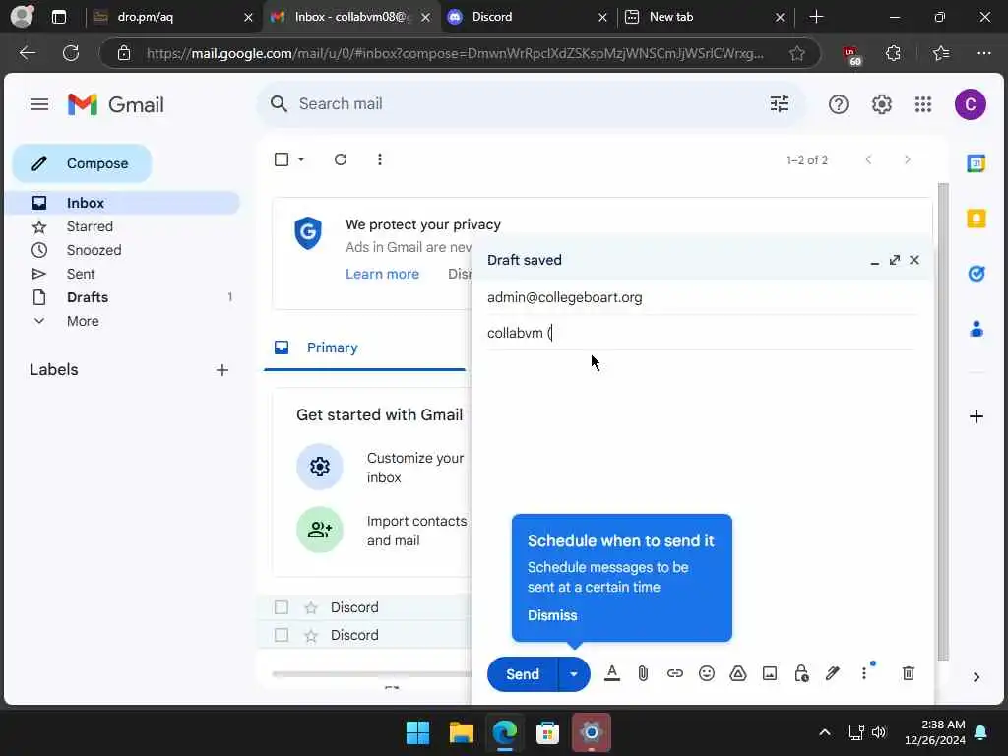Toggle confidential mode lock icon
The width and height of the screenshot is (1008, 756).
click(x=801, y=673)
